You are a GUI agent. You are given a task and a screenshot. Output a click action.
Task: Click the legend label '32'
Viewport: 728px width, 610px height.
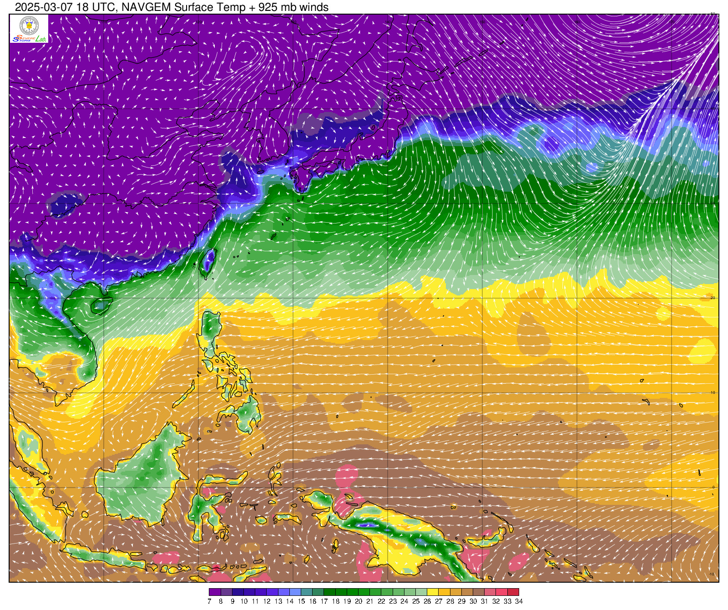point(496,601)
